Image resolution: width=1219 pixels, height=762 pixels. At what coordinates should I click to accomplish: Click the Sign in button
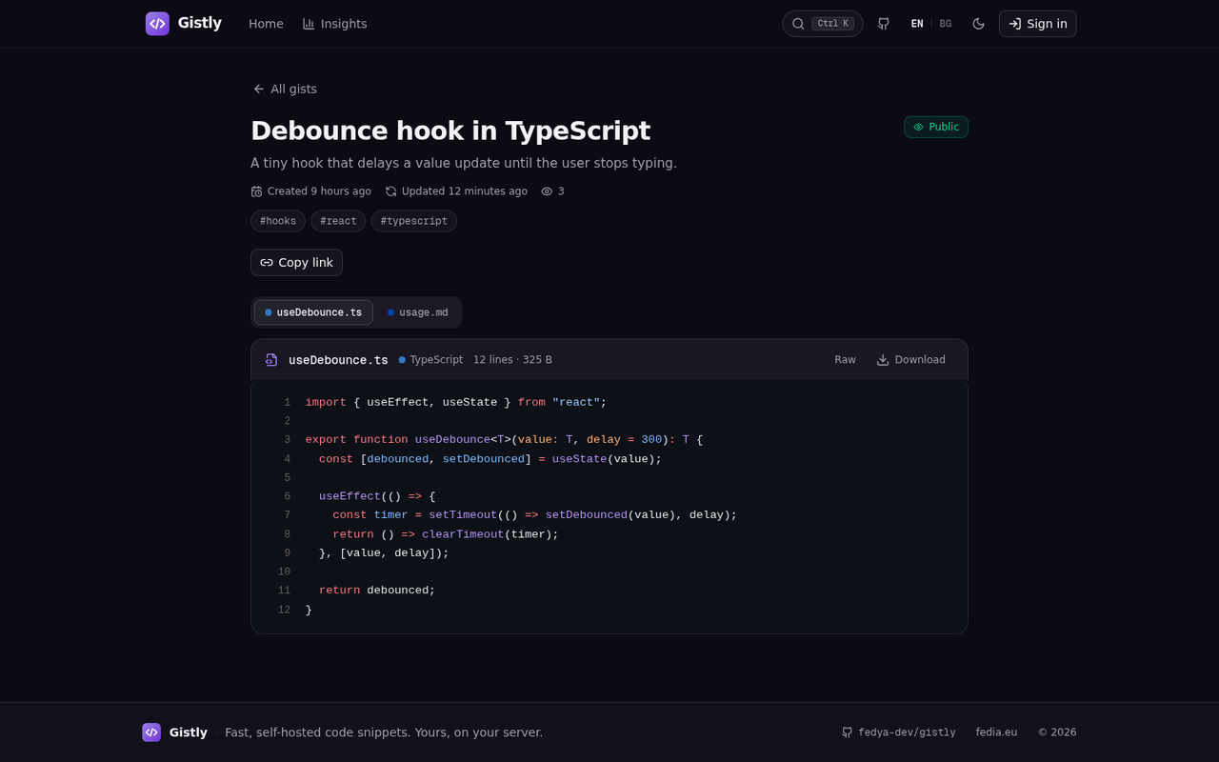1037,24
